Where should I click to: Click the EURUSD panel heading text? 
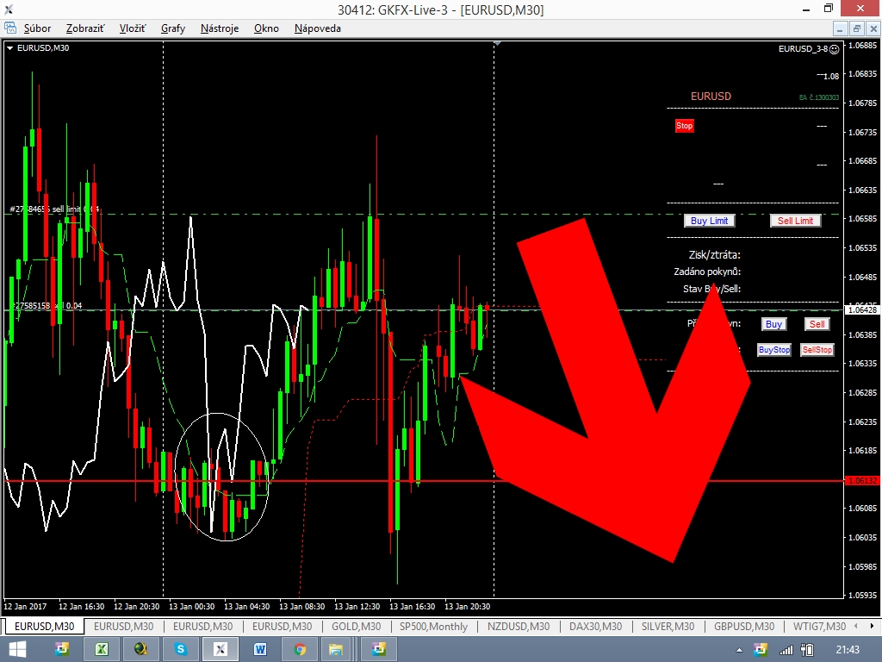711,97
